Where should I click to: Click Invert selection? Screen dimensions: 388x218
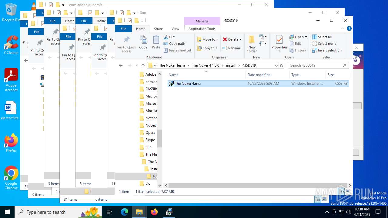pyautogui.click(x=327, y=50)
